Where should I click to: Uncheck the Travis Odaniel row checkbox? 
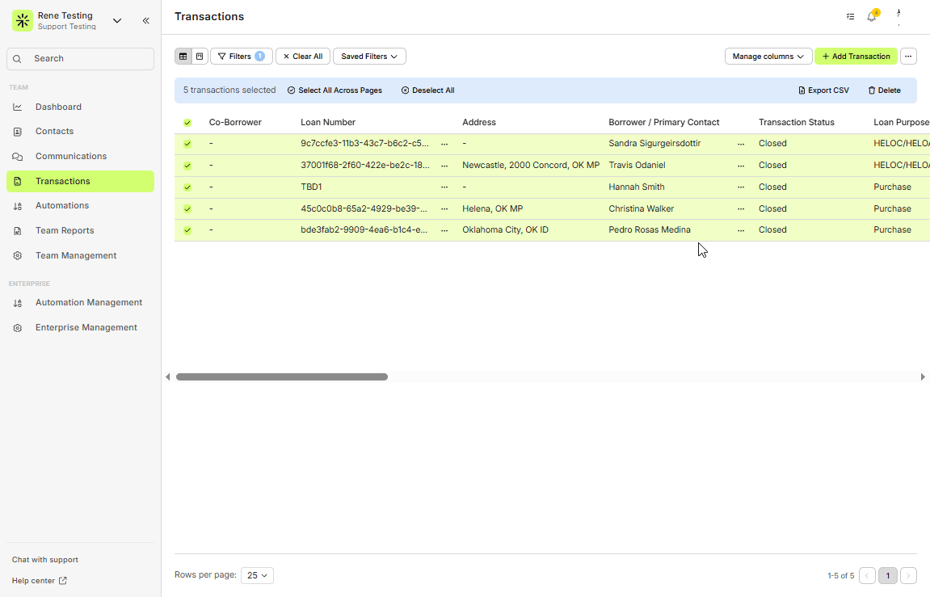point(187,166)
